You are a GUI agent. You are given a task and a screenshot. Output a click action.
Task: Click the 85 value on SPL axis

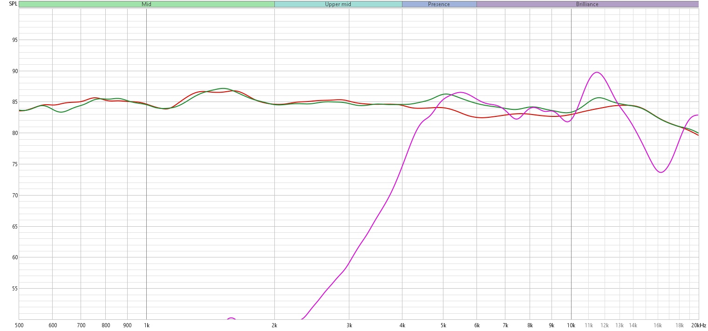pos(15,102)
